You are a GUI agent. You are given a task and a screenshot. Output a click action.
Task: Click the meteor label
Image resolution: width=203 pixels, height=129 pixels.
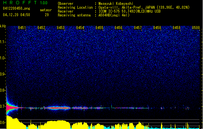pos(46,10)
